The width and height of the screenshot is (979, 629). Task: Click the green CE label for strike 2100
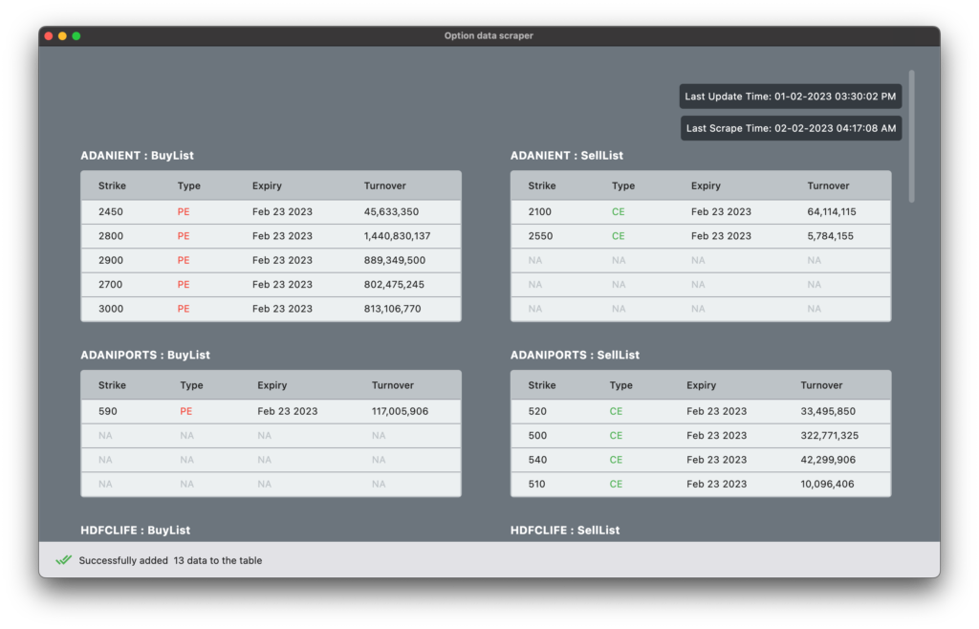618,212
